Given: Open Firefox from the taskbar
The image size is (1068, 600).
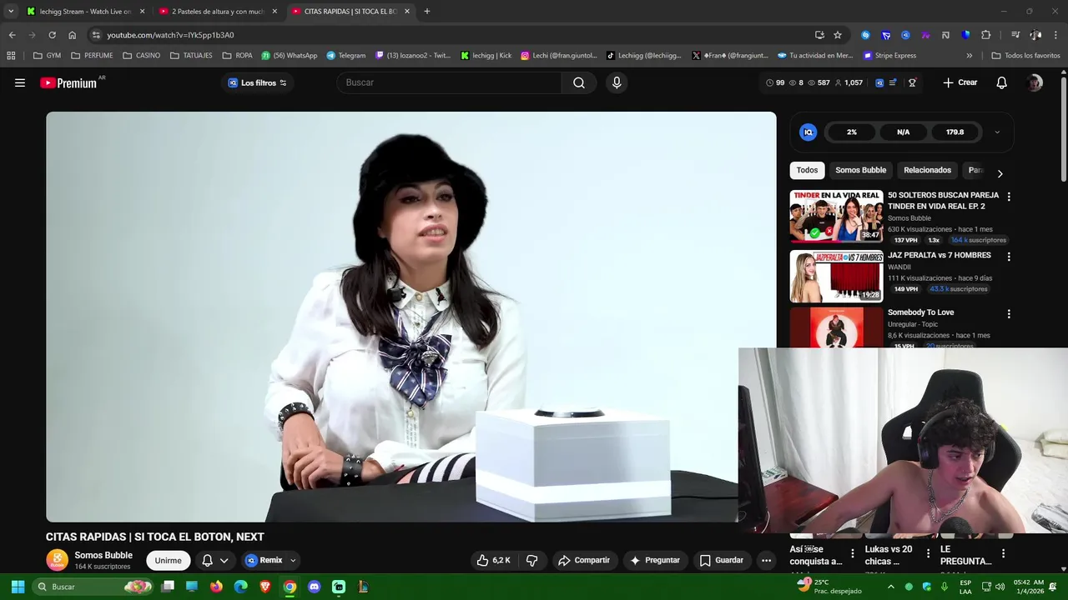Looking at the screenshot, I should point(216,587).
